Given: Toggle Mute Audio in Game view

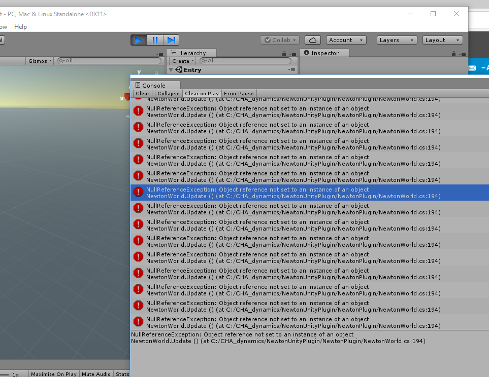Looking at the screenshot, I should coord(96,374).
